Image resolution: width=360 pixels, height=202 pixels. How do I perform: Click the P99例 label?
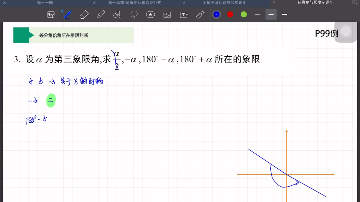click(326, 33)
